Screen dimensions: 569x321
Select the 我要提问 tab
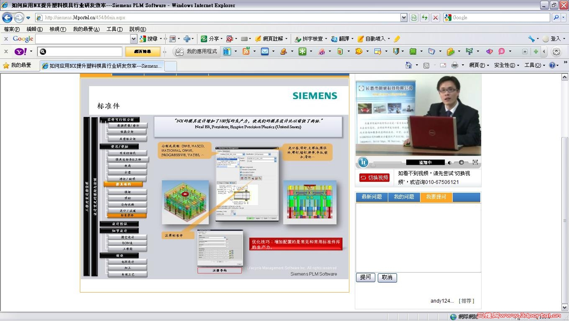click(436, 197)
